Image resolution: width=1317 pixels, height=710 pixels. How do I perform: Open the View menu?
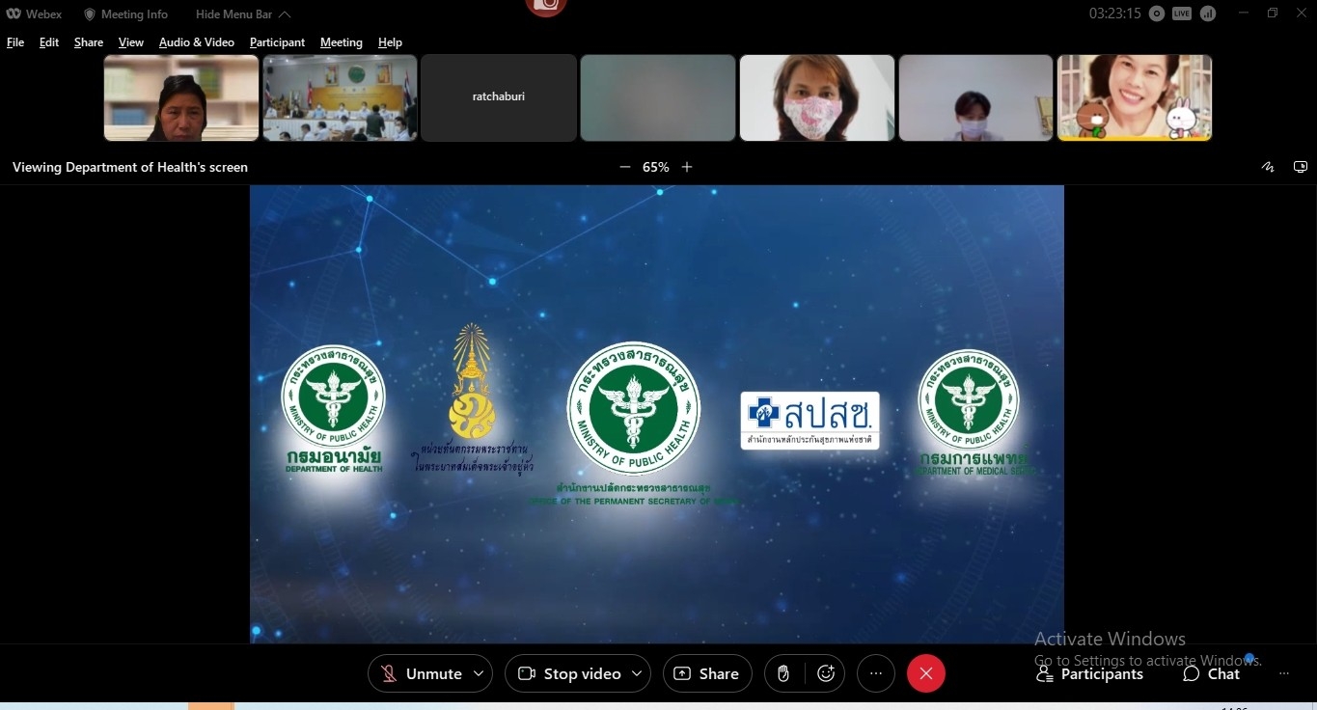click(131, 42)
